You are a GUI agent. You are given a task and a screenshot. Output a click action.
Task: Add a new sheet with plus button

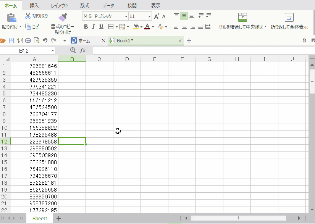(x=59, y=218)
